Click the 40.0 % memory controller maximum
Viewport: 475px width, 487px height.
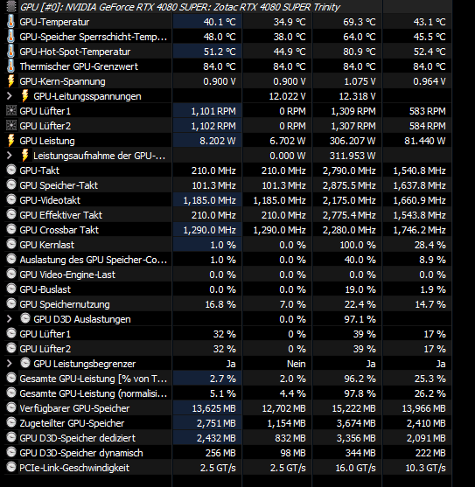click(360, 260)
